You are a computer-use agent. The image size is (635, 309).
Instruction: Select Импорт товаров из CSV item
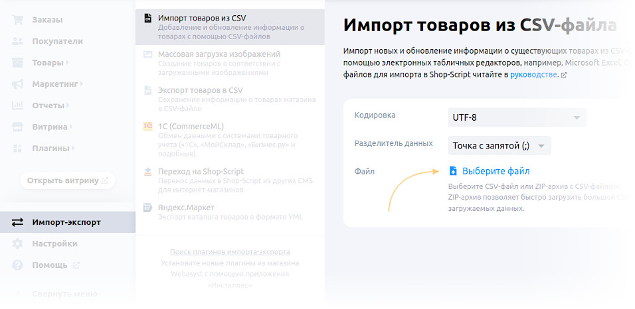pos(230,27)
